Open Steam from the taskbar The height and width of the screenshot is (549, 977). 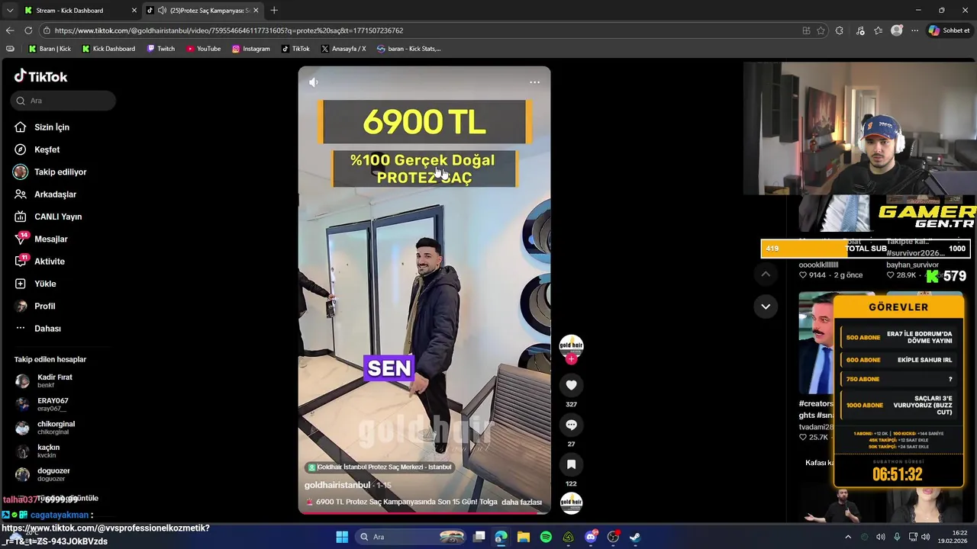[635, 537]
